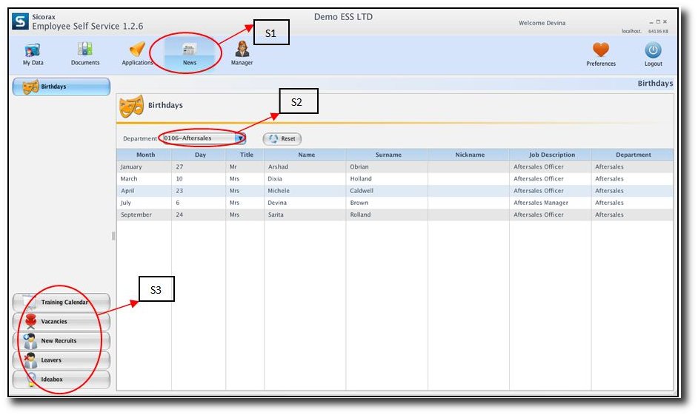Open Preferences heart icon

coord(600,51)
